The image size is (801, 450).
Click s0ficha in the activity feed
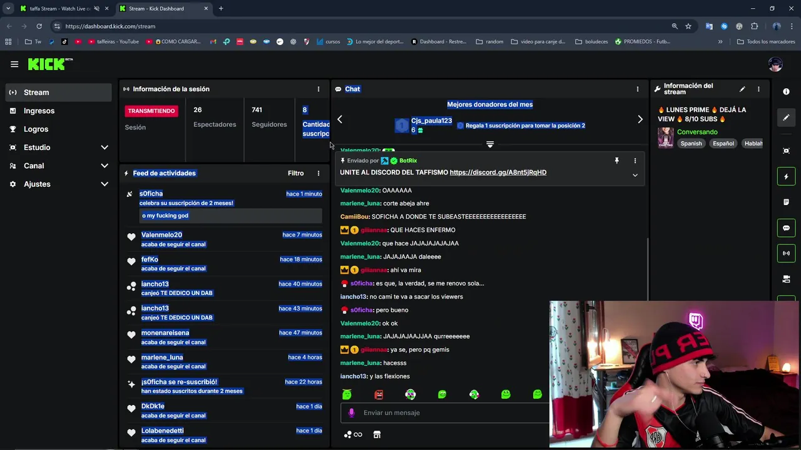click(151, 194)
